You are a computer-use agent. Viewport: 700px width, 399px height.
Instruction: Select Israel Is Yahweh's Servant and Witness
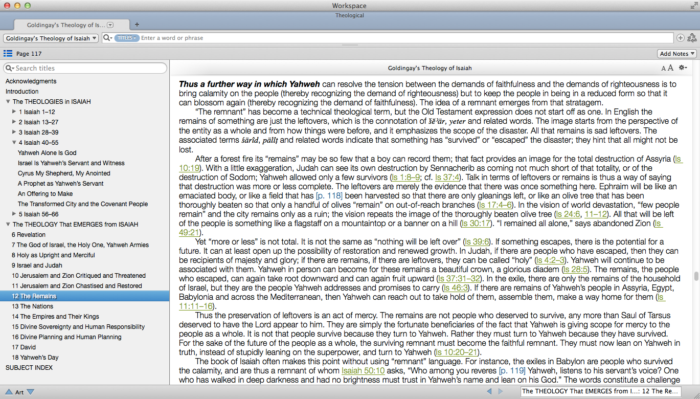tap(71, 163)
